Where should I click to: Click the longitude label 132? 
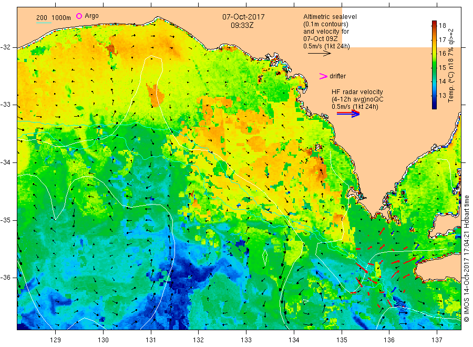(x=199, y=340)
